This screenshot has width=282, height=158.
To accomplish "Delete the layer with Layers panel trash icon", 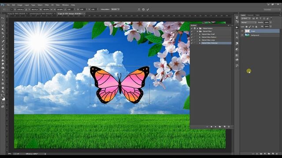I will coord(277,154).
